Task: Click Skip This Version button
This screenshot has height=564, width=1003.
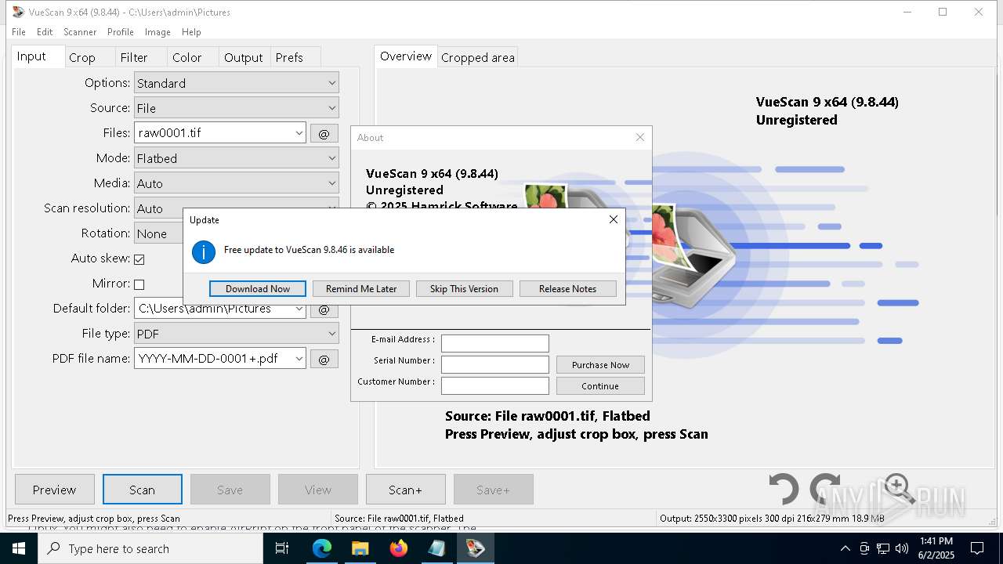Action: click(464, 289)
